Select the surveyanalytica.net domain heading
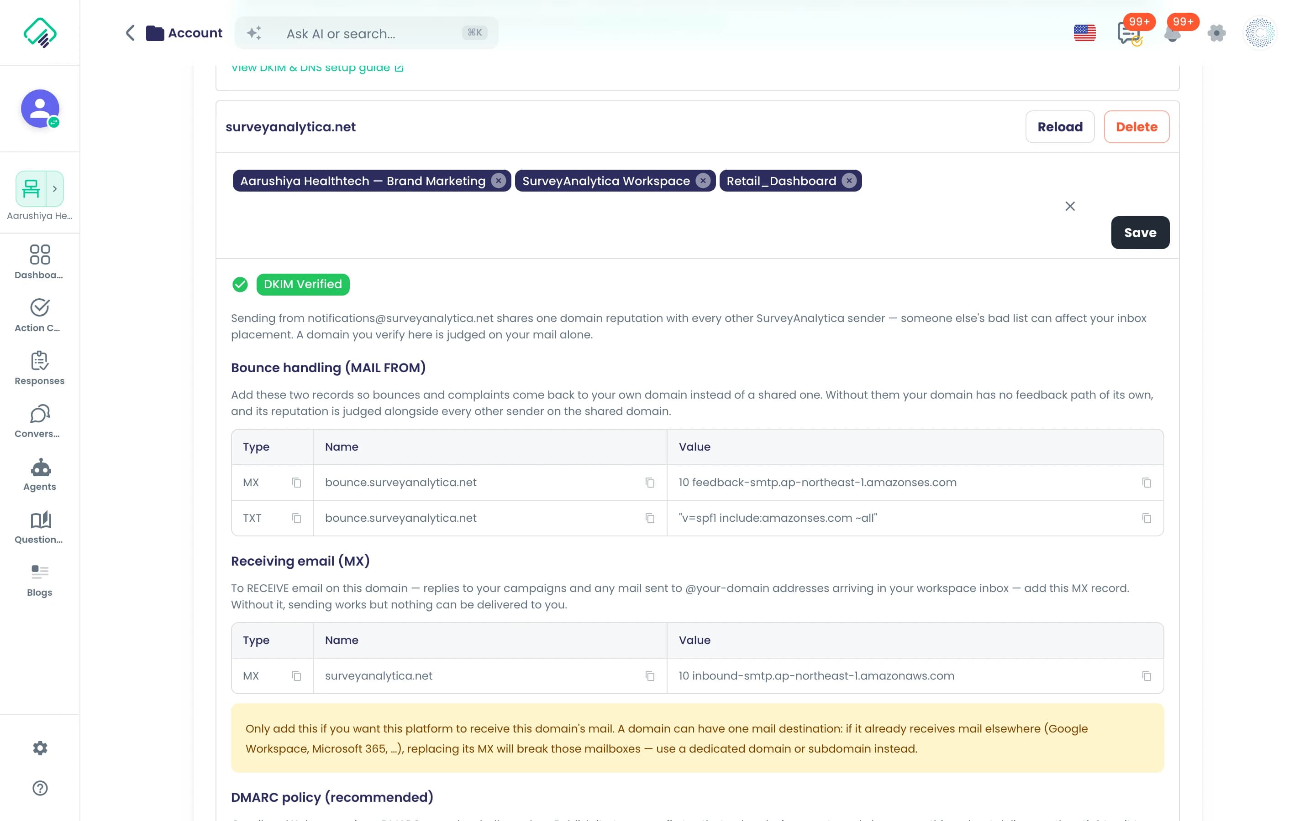Viewport: 1315px width, 821px height. click(290, 127)
